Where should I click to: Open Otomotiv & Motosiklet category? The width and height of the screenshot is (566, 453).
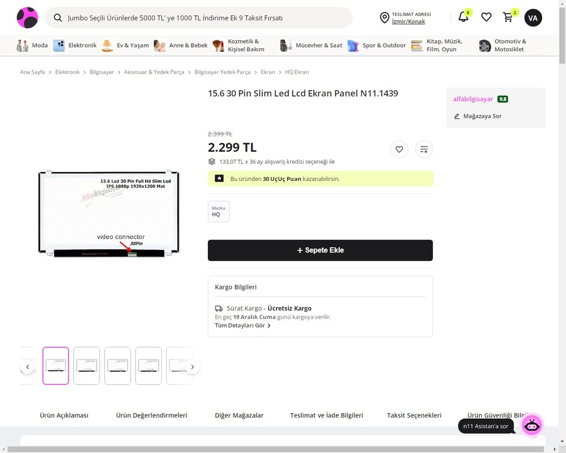point(503,45)
